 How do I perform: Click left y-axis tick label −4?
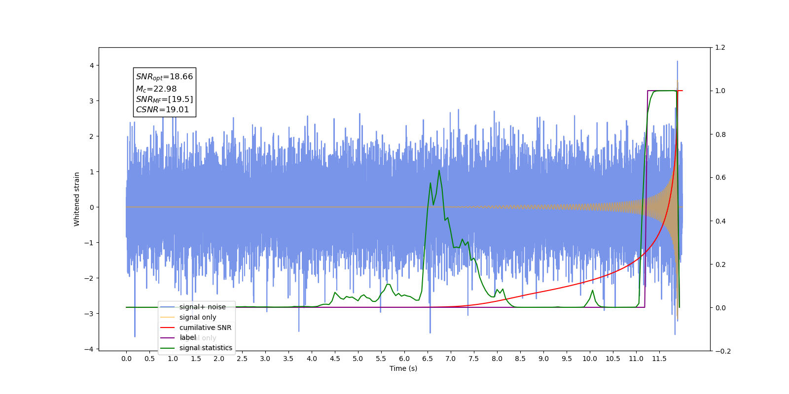tap(88, 349)
